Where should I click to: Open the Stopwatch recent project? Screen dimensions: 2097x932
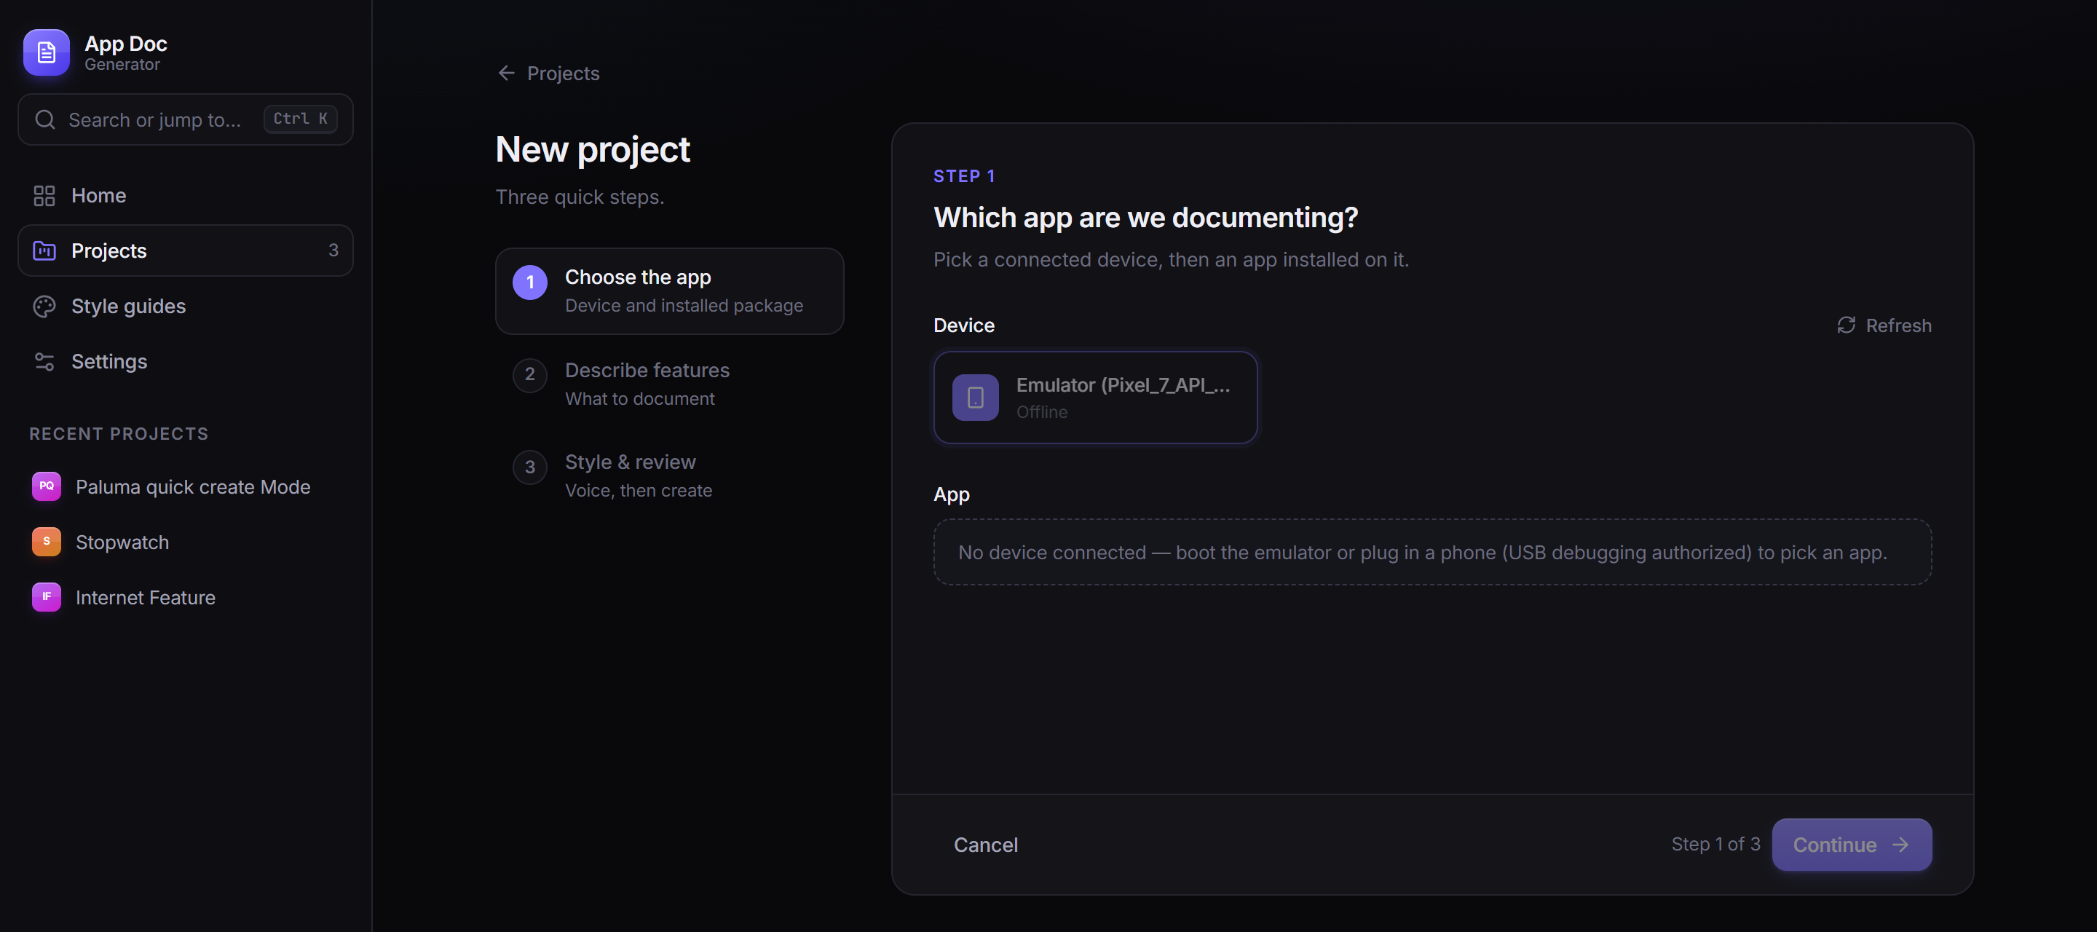pos(186,542)
